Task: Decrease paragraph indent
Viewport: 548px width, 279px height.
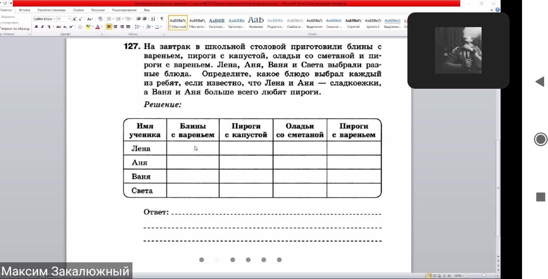Action: tap(139, 19)
